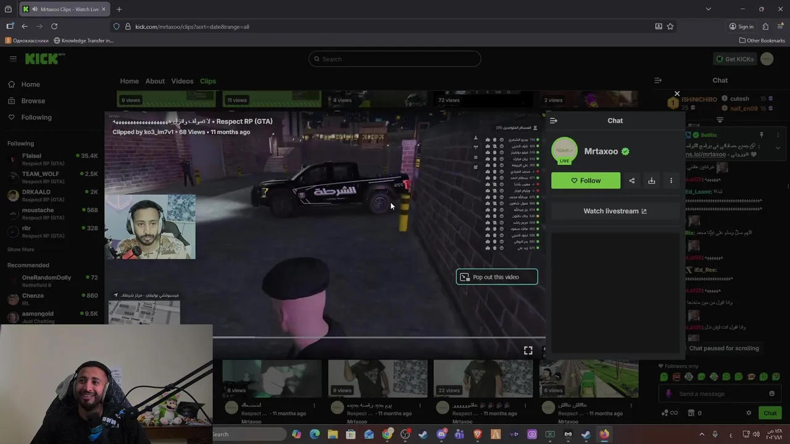The width and height of the screenshot is (790, 444).
Task: Click the Send a message field
Action: (x=720, y=393)
